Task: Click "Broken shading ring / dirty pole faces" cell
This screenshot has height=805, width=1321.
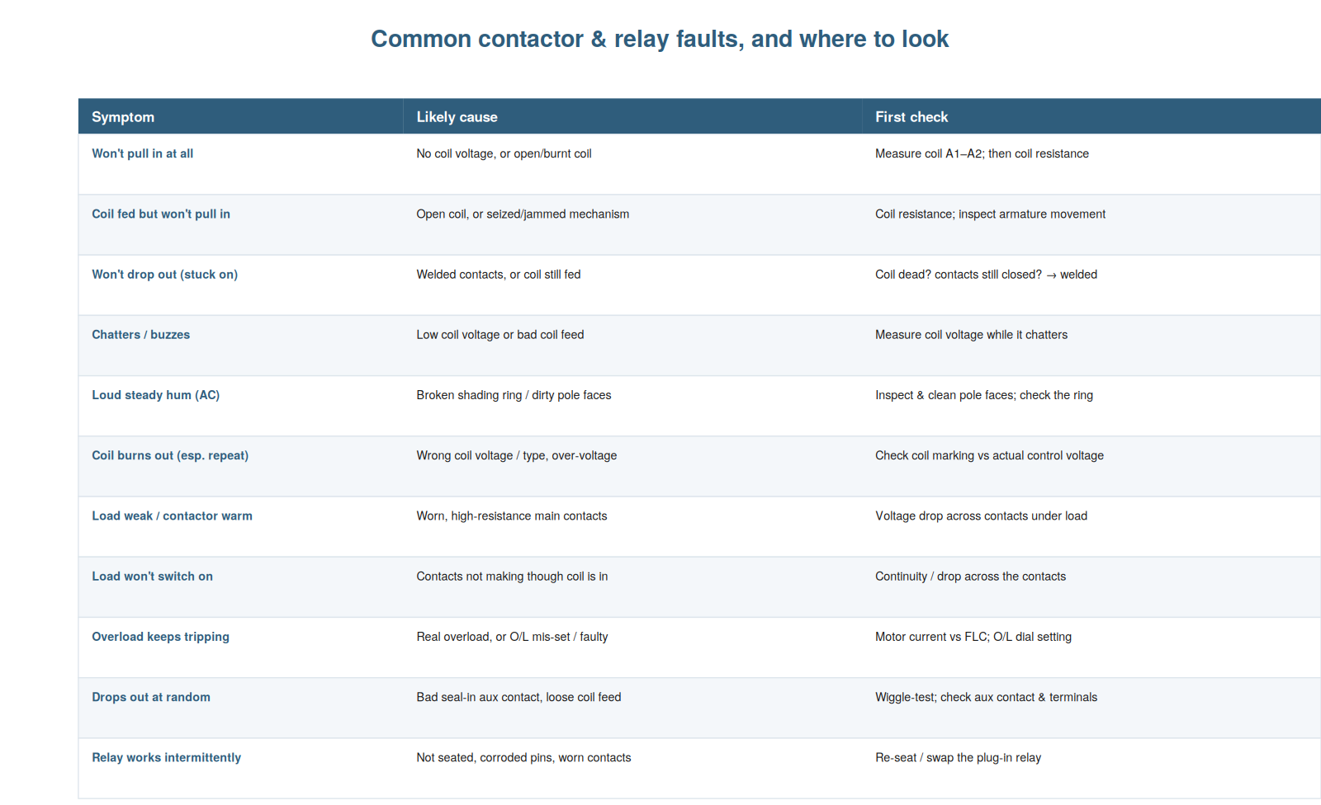Action: tap(514, 395)
